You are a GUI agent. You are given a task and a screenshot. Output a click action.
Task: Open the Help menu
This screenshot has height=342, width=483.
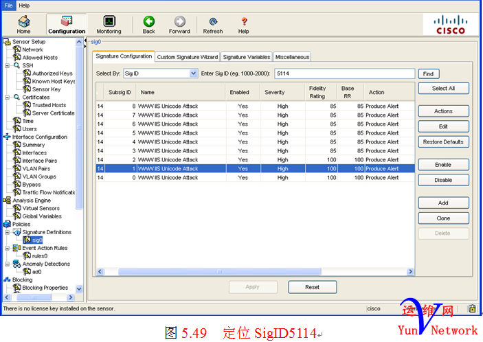point(24,5)
